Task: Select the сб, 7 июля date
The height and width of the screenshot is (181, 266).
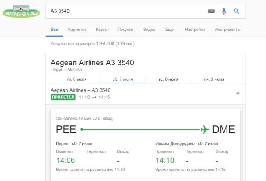Action: (123, 79)
